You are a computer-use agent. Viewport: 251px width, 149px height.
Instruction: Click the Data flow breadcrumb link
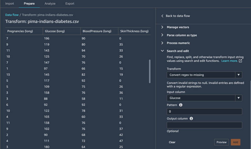12,15
